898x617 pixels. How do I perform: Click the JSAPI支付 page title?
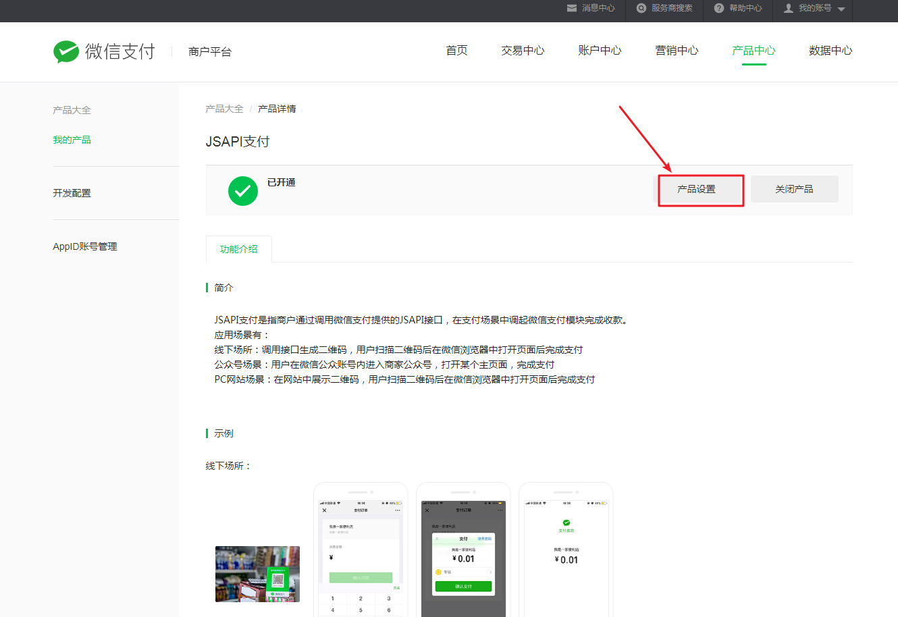(238, 142)
